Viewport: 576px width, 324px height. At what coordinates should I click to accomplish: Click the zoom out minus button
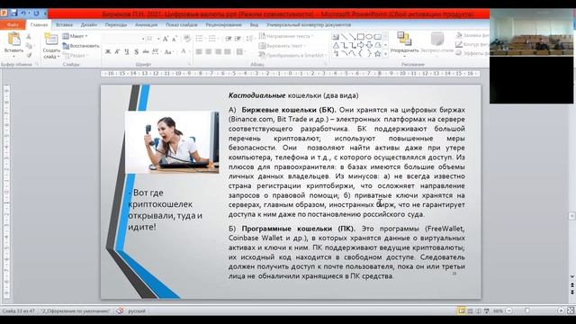point(509,310)
